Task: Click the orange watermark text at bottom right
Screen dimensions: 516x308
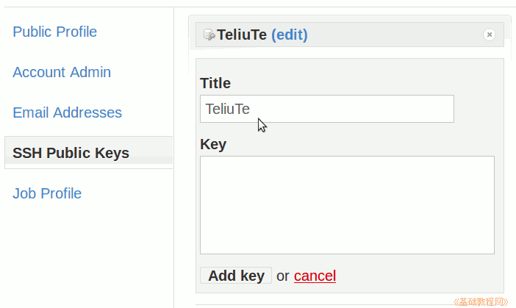Action: [480, 301]
